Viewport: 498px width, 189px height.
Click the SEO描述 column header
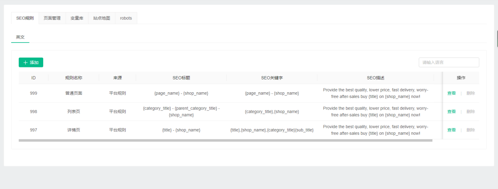tap(376, 78)
